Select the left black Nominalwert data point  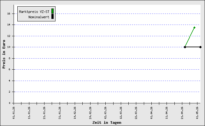click(185, 47)
